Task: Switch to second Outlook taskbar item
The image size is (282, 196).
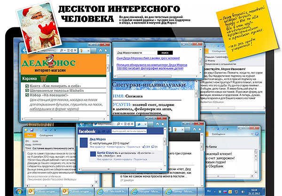Action: pos(77,191)
